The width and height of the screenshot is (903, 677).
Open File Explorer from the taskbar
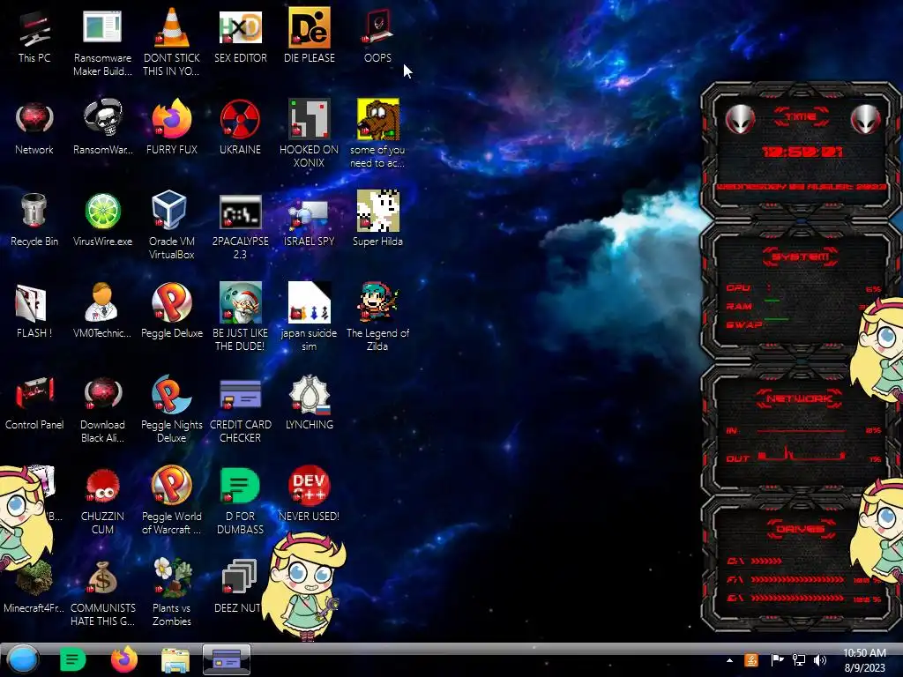pyautogui.click(x=175, y=660)
